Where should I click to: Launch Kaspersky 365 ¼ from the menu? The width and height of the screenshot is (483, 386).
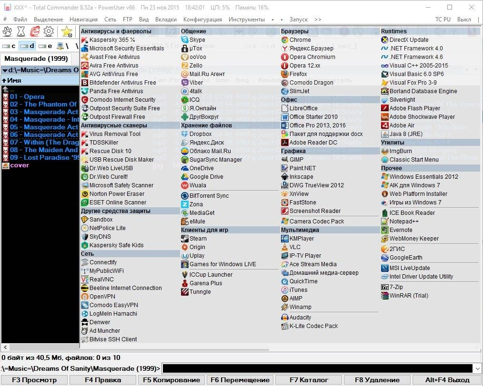[108, 39]
